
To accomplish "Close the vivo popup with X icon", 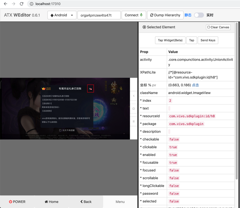I will tap(90, 88).
